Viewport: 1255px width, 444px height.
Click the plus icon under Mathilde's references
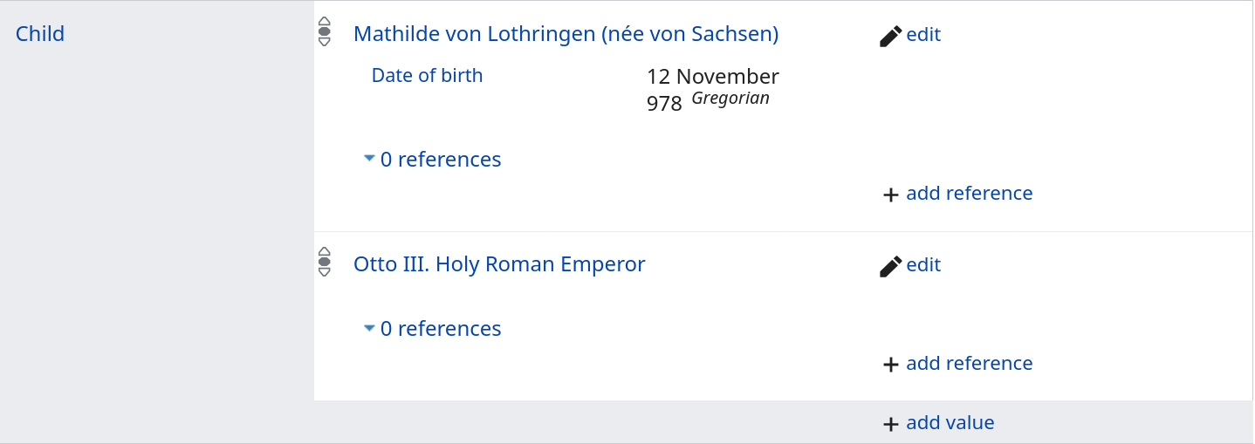pyautogui.click(x=890, y=195)
